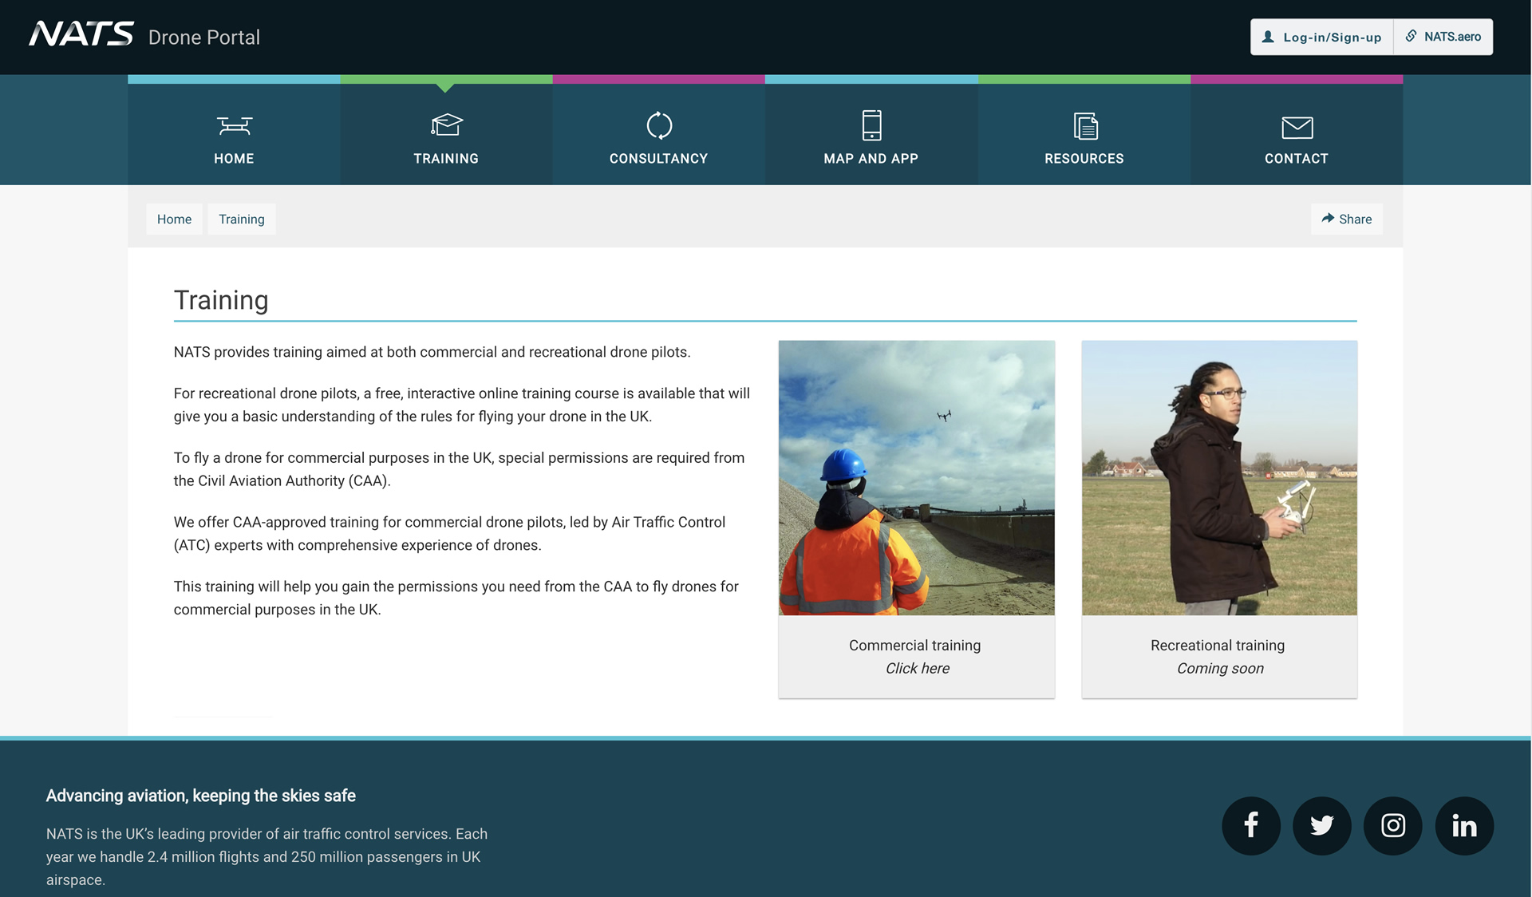Open the Recreational training photo thumbnail
The width and height of the screenshot is (1532, 897).
coord(1219,478)
